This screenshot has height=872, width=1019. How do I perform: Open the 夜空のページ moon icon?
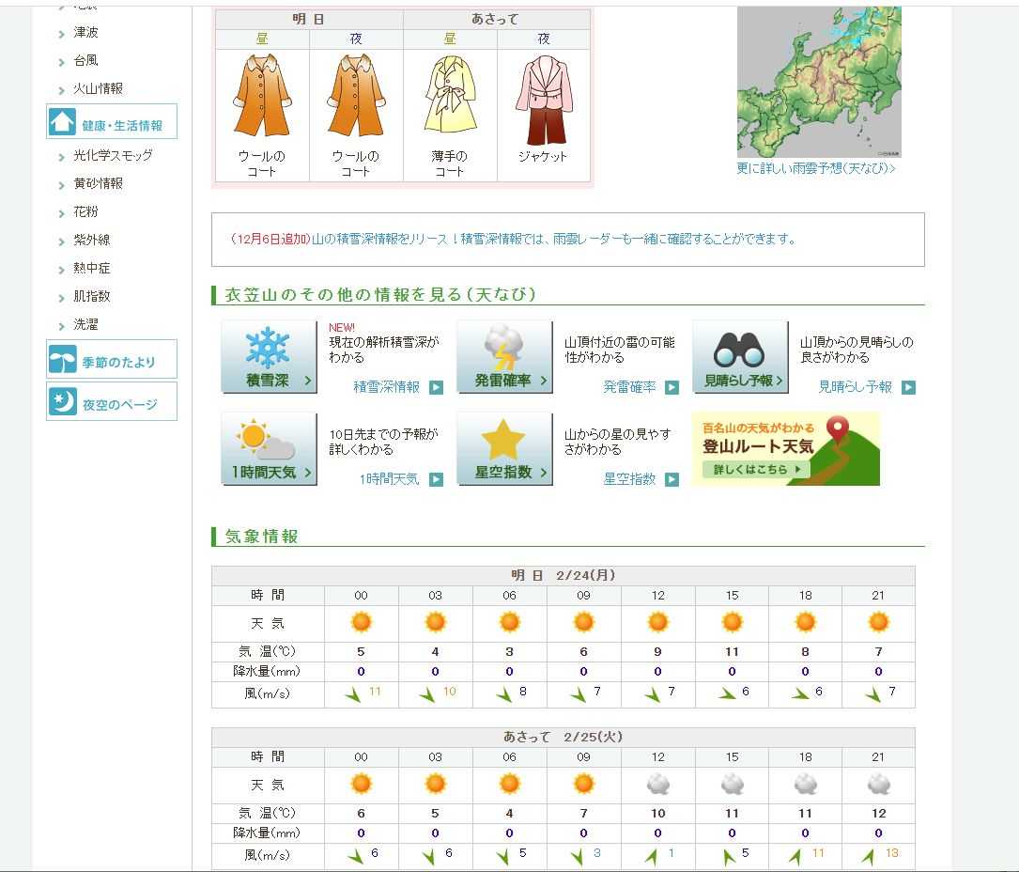click(x=62, y=403)
